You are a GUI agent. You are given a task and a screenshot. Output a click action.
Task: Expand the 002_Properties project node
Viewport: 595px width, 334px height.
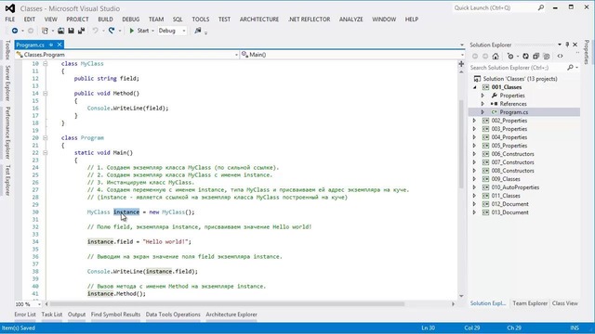tap(474, 121)
